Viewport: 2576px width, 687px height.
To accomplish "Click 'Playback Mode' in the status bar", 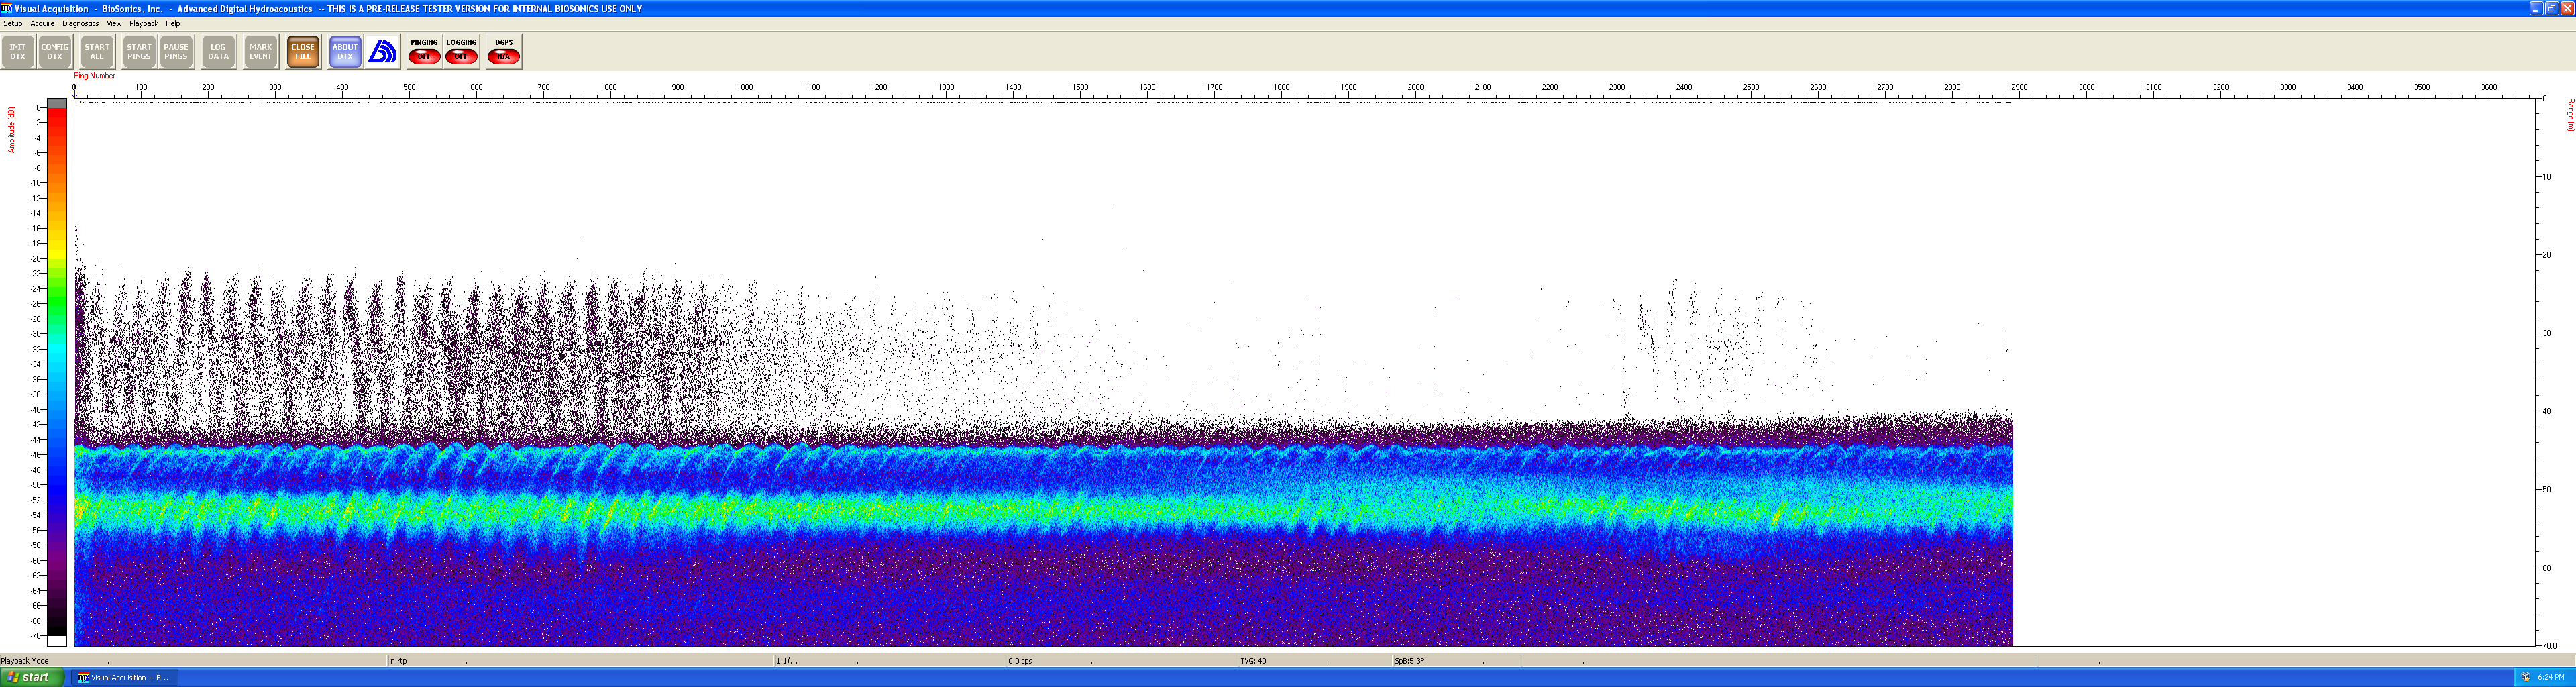I will coord(25,661).
